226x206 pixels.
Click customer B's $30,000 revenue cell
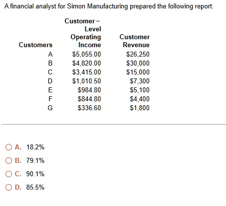tap(138, 63)
